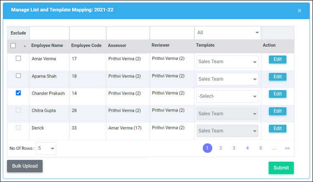The height and width of the screenshot is (182, 313).
Task: Tick the header select-all checkbox
Action: pyautogui.click(x=13, y=45)
